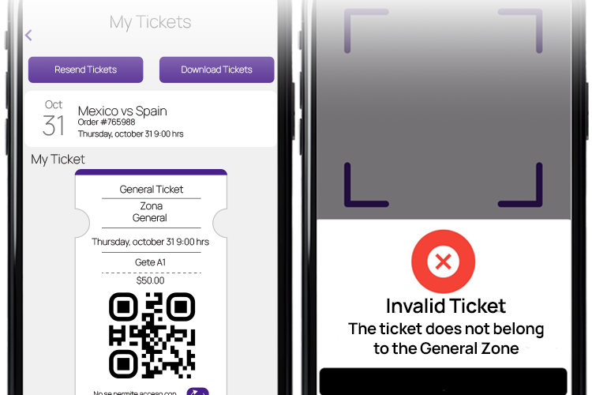Viewport: 592px width, 395px height.
Task: Open the ticket QR code
Action: (152, 335)
